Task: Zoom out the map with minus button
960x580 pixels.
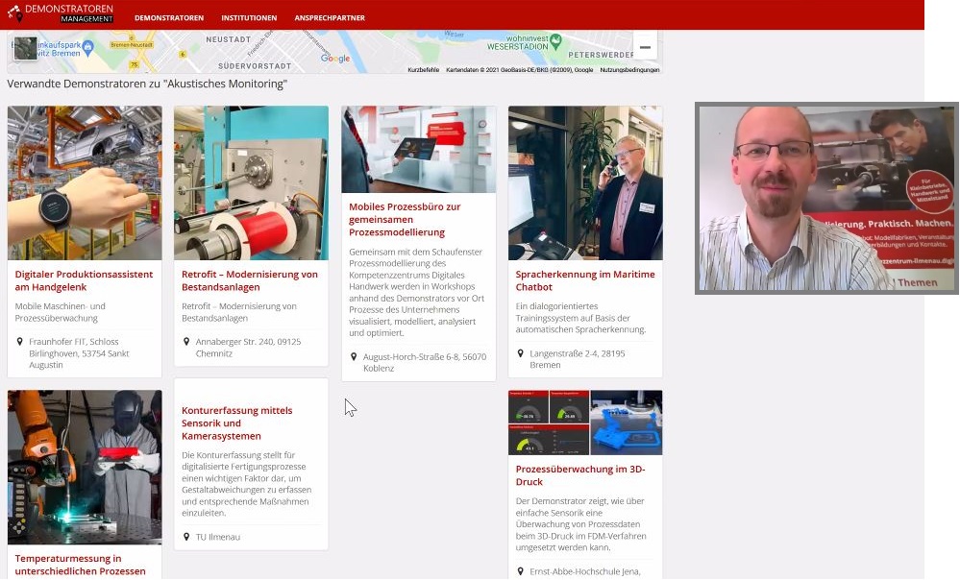Action: coord(645,47)
